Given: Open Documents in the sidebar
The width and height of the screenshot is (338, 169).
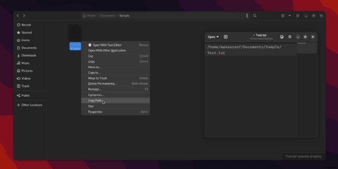Looking at the screenshot, I should [30, 48].
